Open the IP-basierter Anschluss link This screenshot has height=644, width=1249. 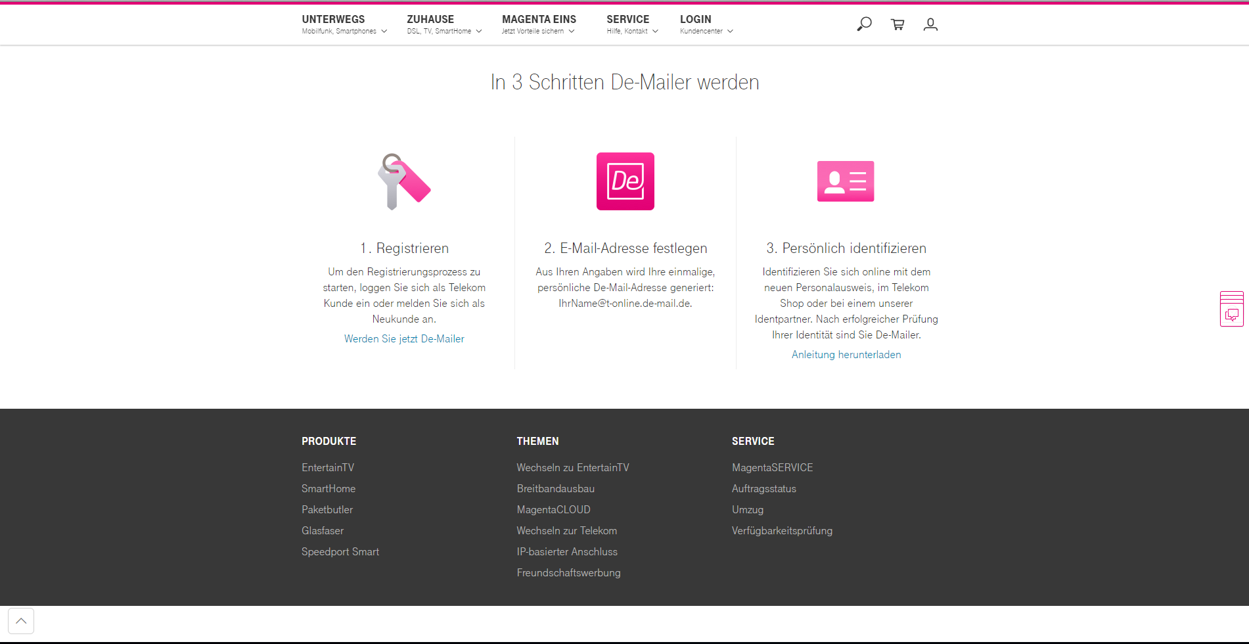pyautogui.click(x=567, y=552)
